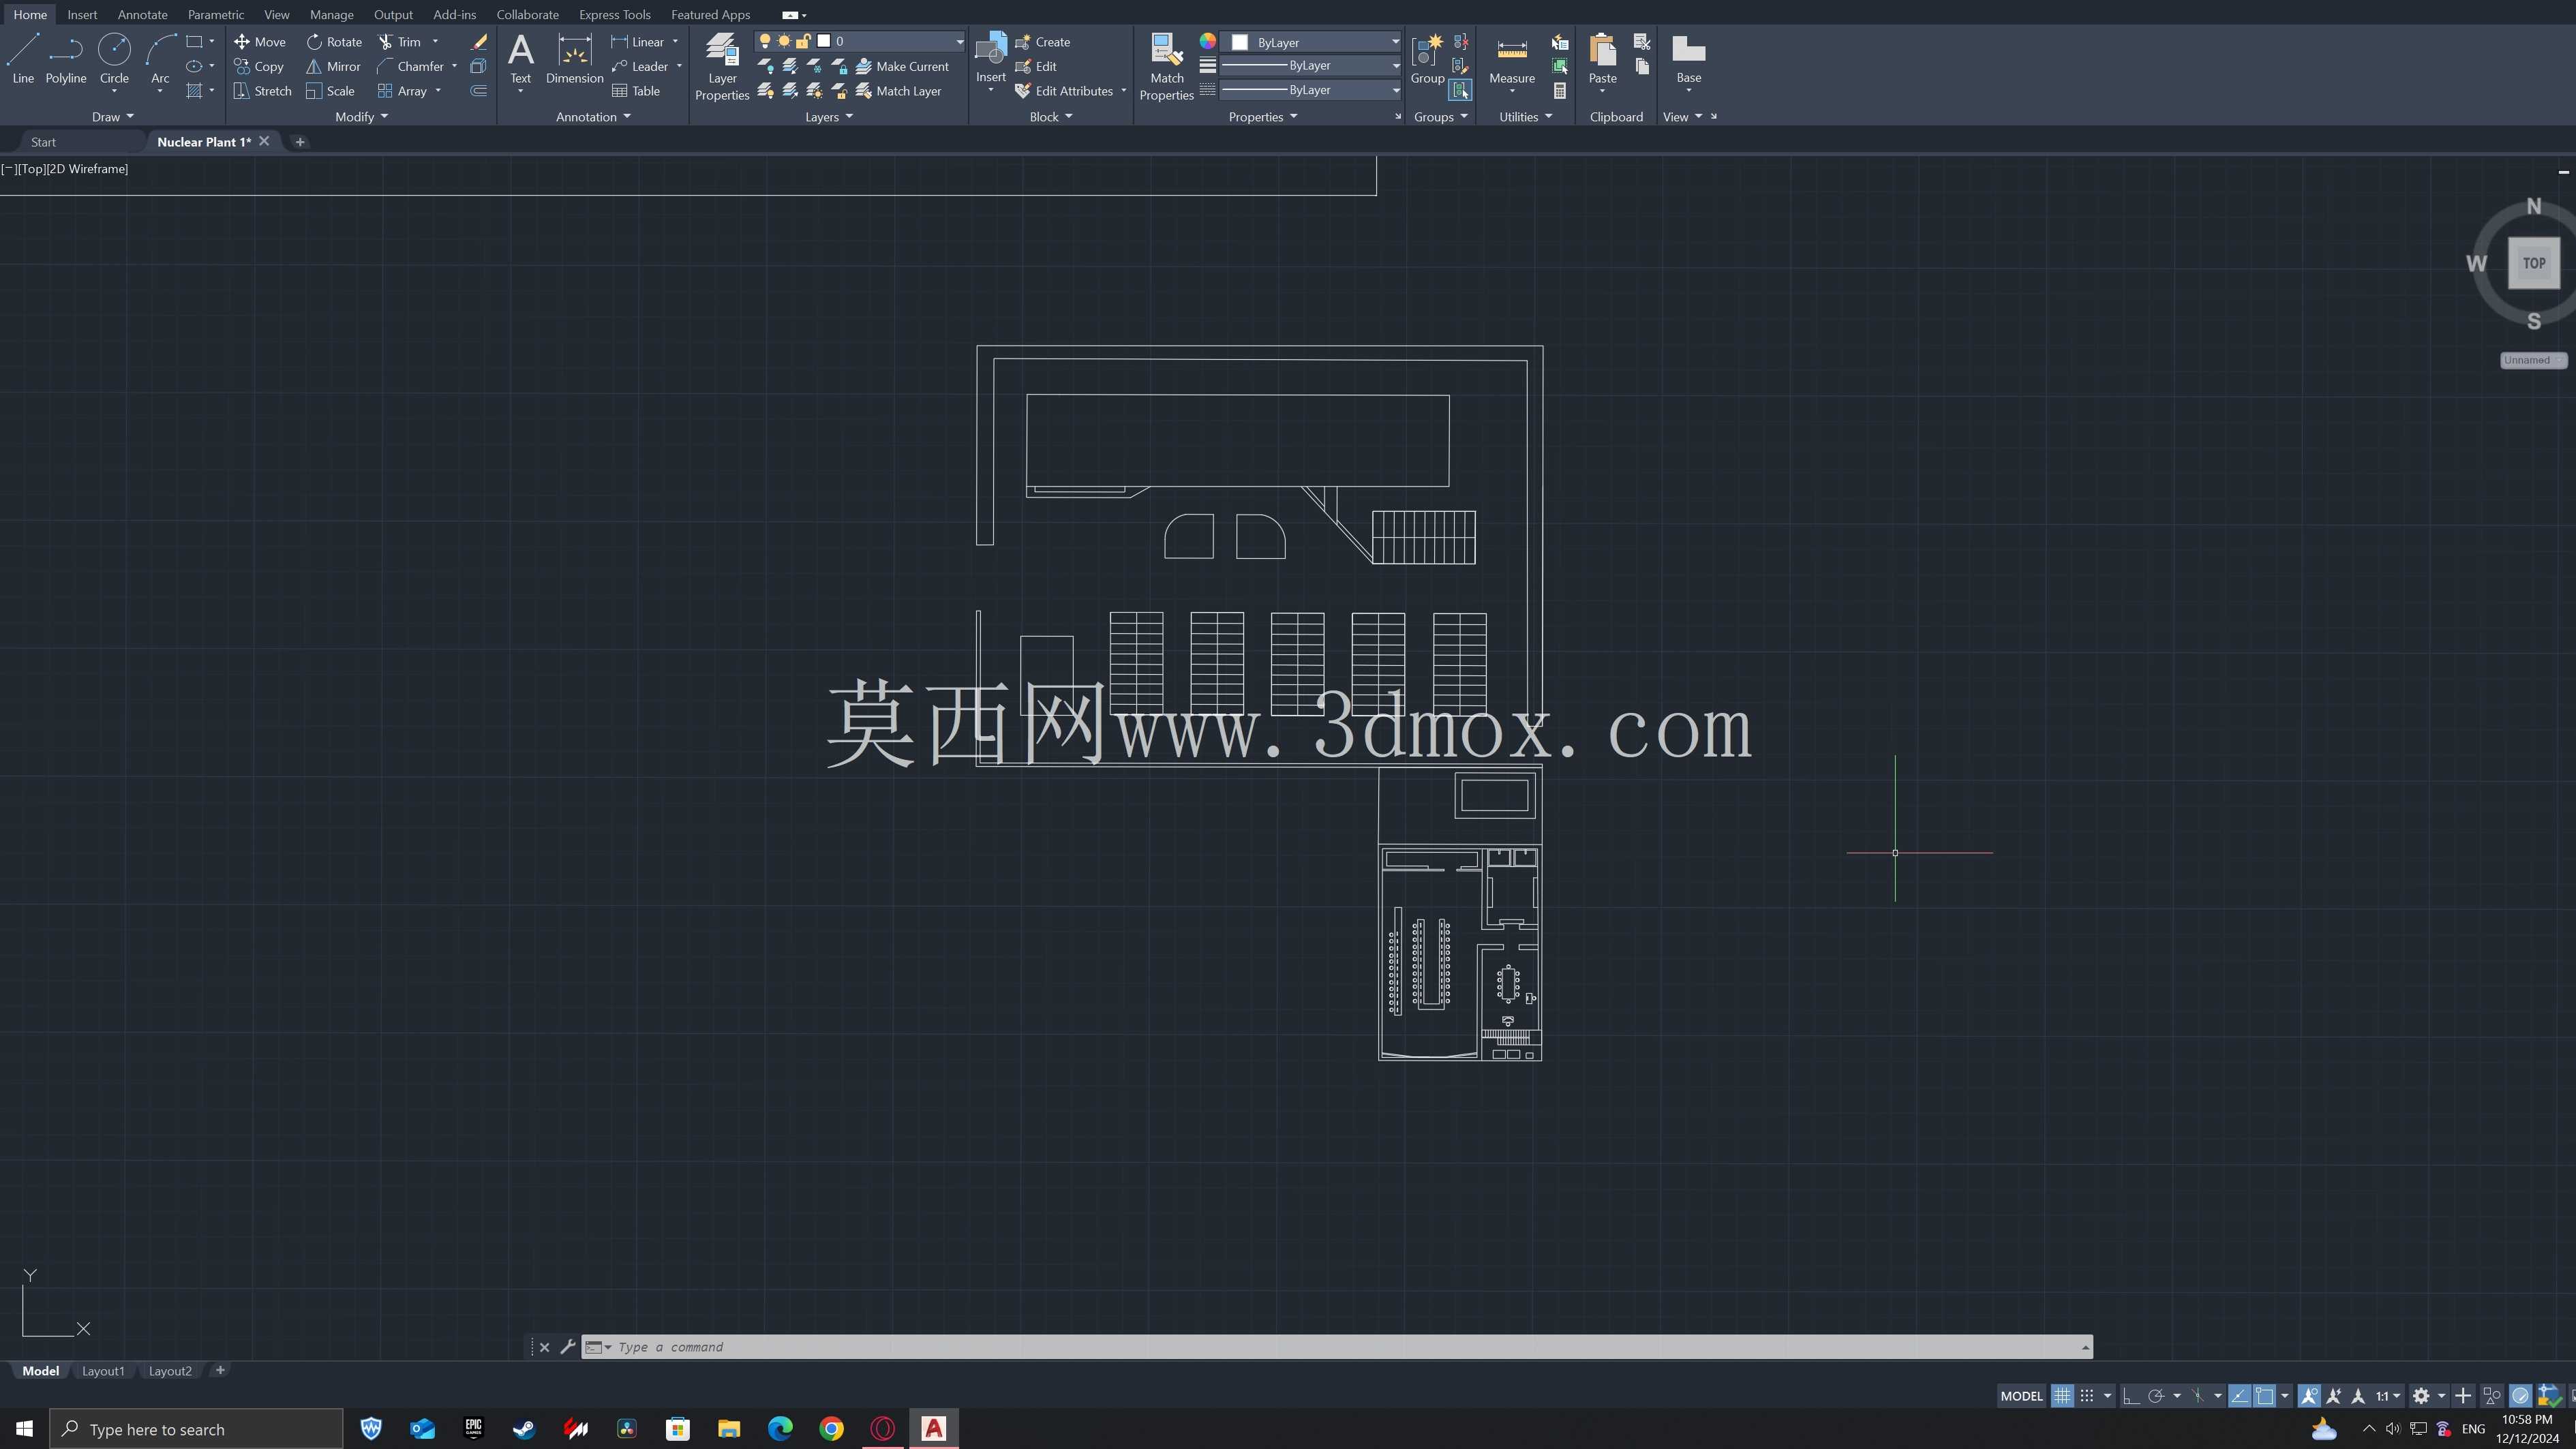2576x1449 pixels.
Task: Open the annotation scale 1:1 dropdown
Action: (2388, 1396)
